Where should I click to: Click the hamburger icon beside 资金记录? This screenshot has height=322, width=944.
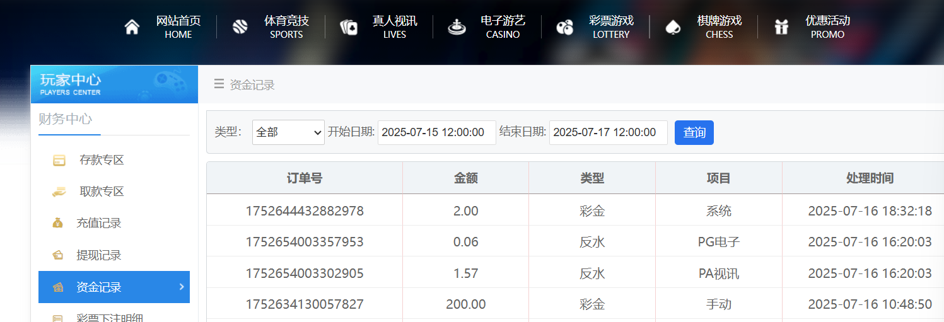[x=219, y=84]
